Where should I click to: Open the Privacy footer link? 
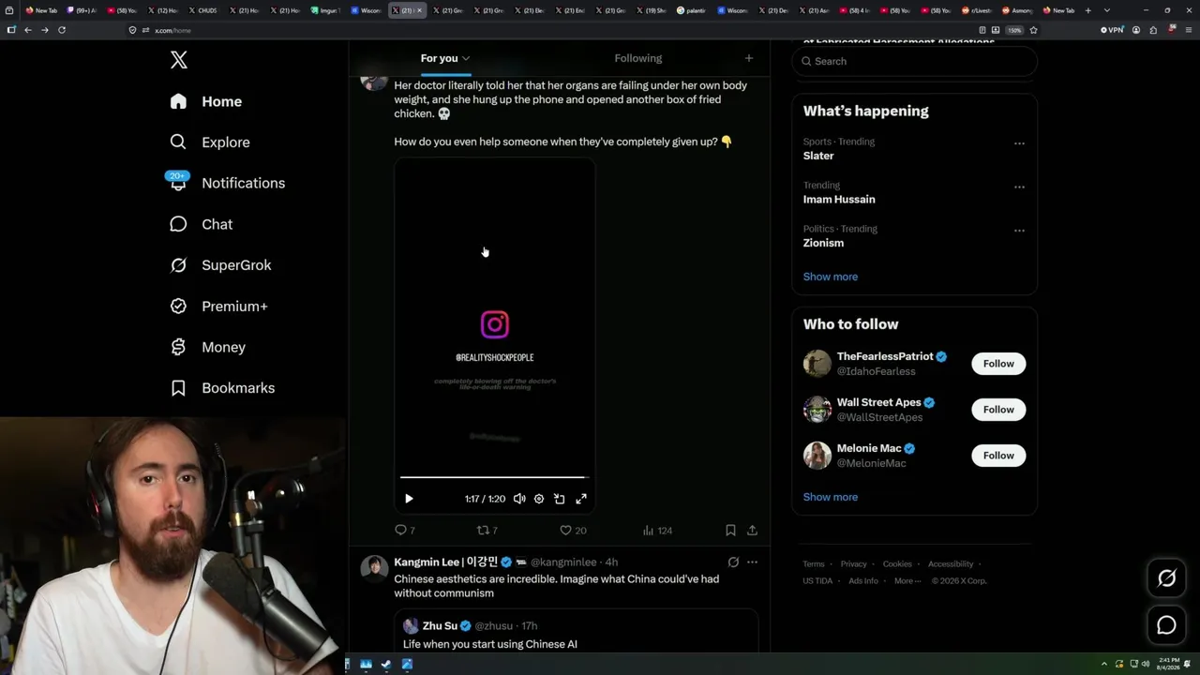(x=854, y=564)
